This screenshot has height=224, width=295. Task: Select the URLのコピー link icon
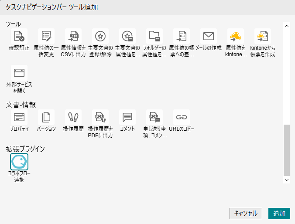tap(182, 117)
